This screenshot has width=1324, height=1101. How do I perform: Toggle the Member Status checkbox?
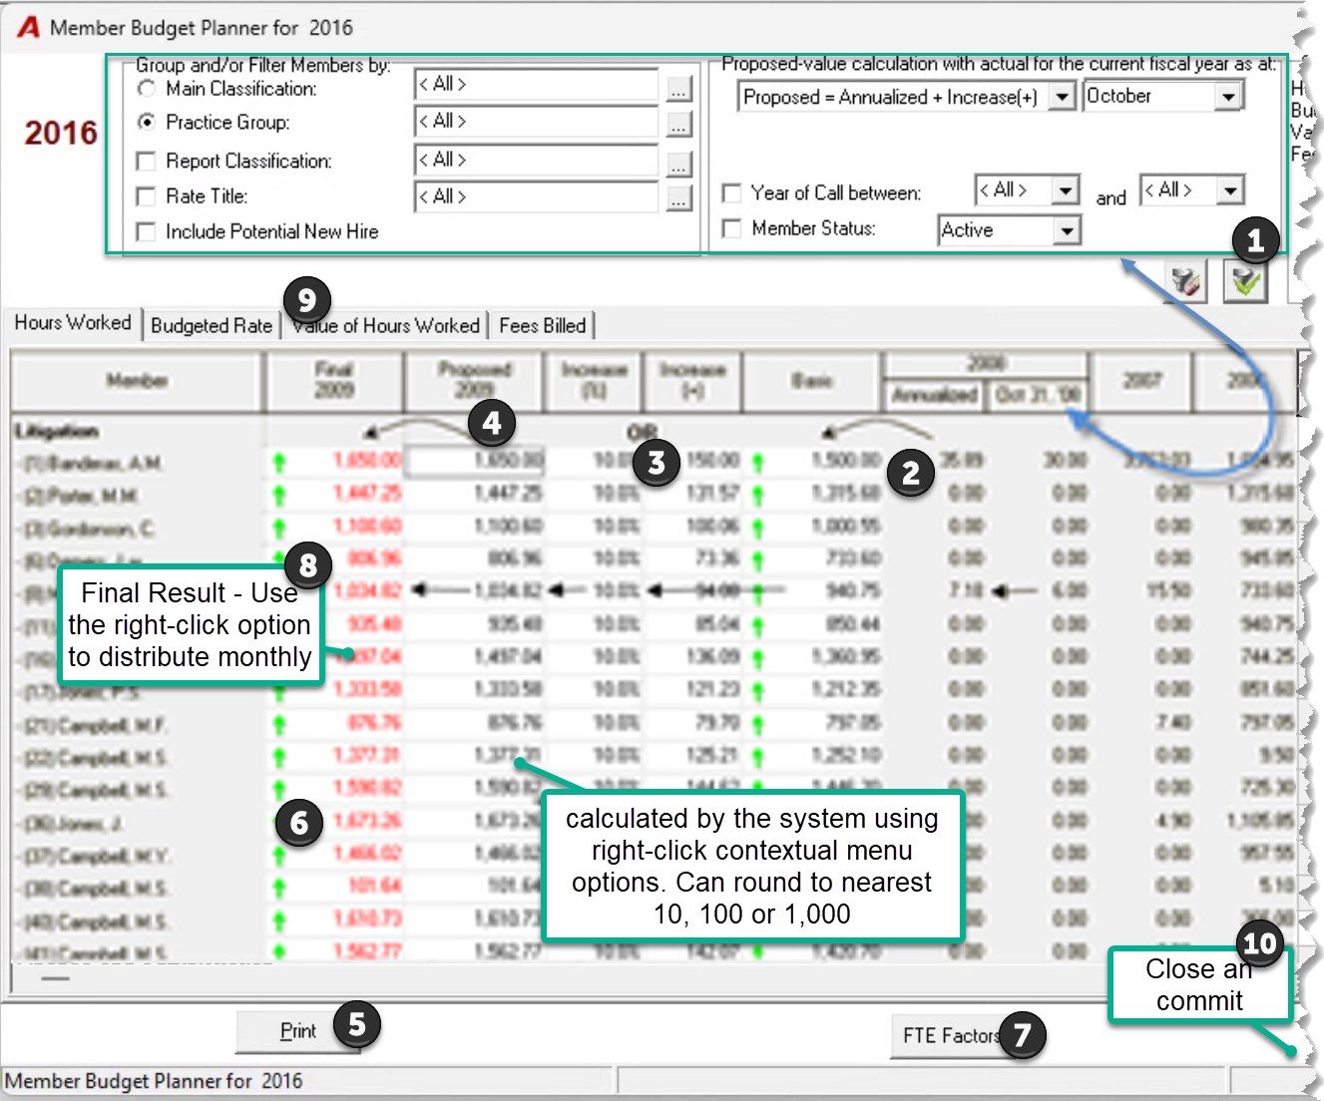click(x=731, y=228)
